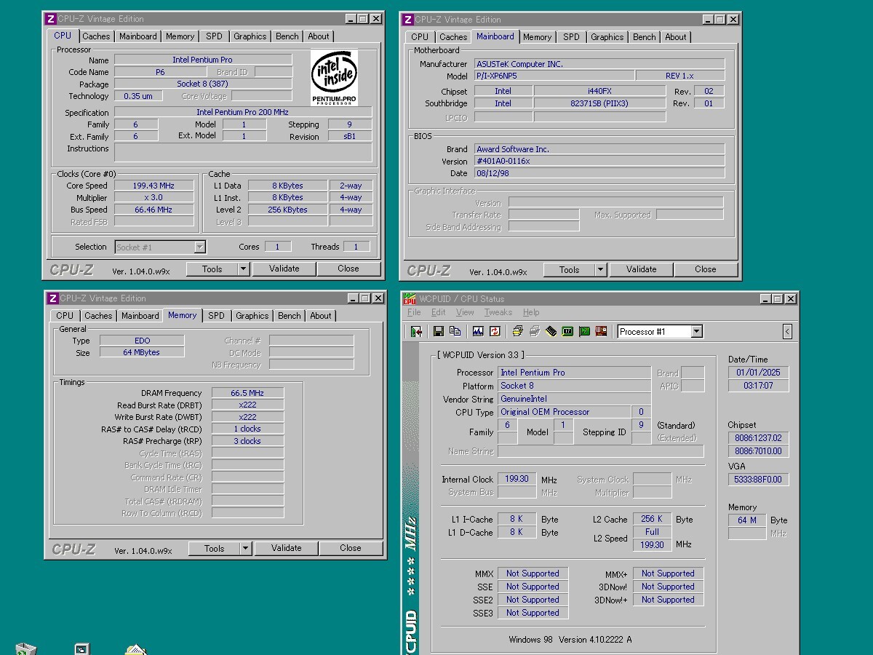Click the floppy disk save icon in WCPUID

pyautogui.click(x=439, y=332)
